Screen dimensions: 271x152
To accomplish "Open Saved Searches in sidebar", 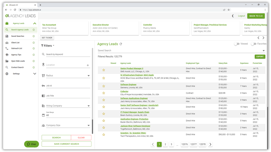I will pos(18,36).
